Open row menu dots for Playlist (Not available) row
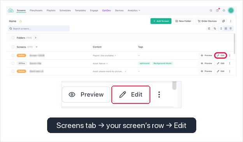The height and width of the screenshot is (142, 243). pos(230,55)
